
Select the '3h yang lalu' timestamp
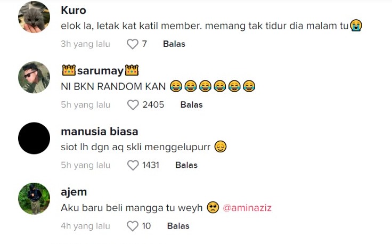tap(86, 44)
